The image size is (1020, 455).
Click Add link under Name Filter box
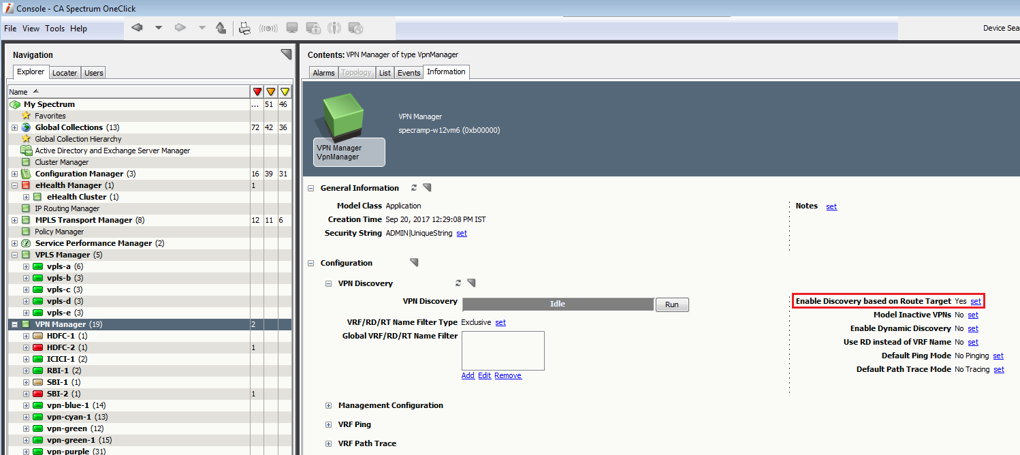(468, 375)
